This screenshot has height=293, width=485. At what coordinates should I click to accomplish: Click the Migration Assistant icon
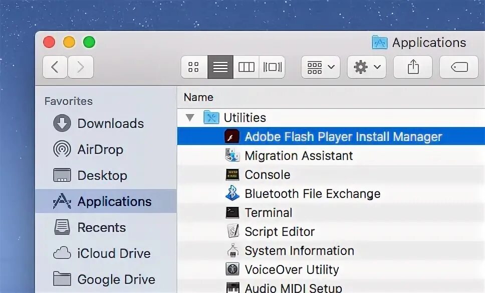click(x=232, y=155)
